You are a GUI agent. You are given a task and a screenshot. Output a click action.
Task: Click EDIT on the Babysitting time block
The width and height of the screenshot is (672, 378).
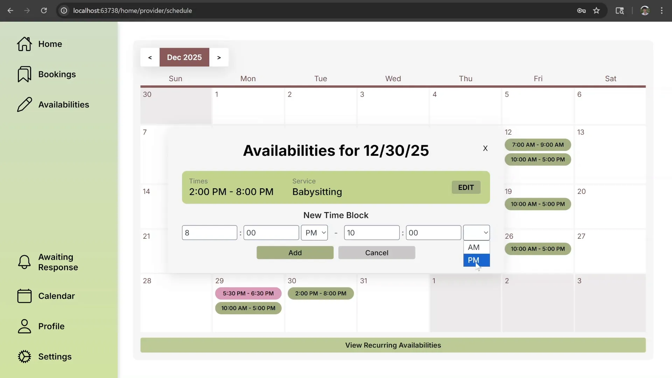coord(466,188)
